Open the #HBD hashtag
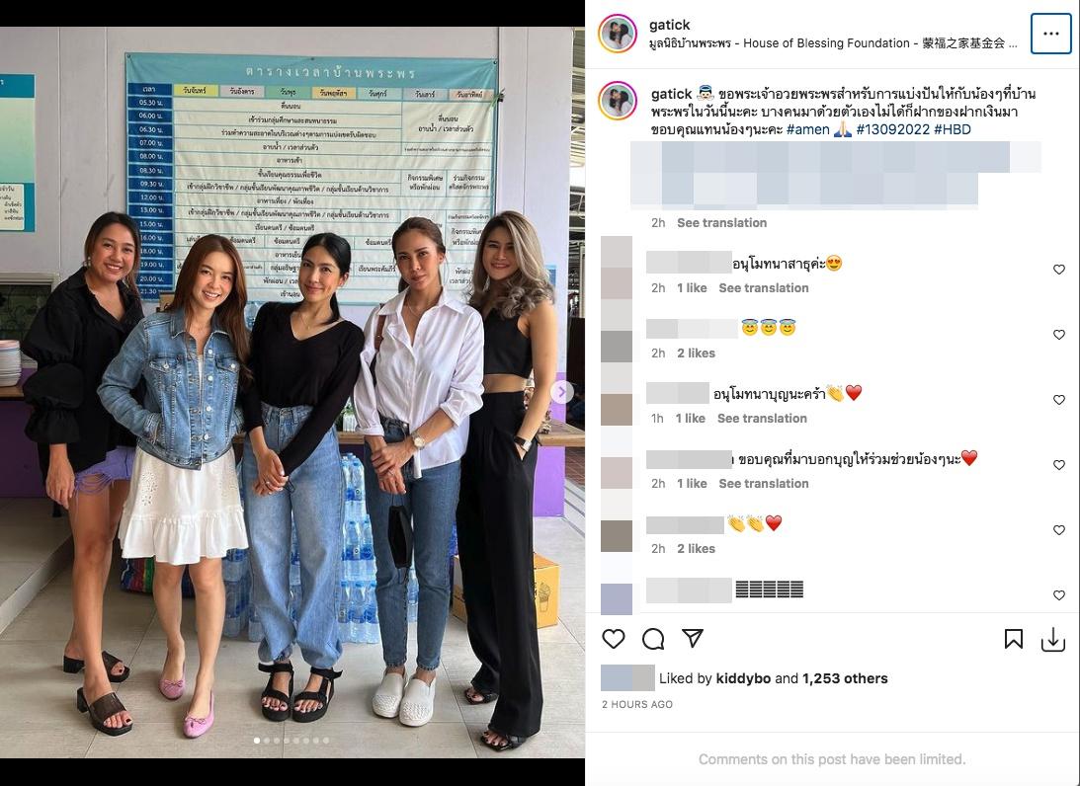This screenshot has height=786, width=1080. point(953,129)
